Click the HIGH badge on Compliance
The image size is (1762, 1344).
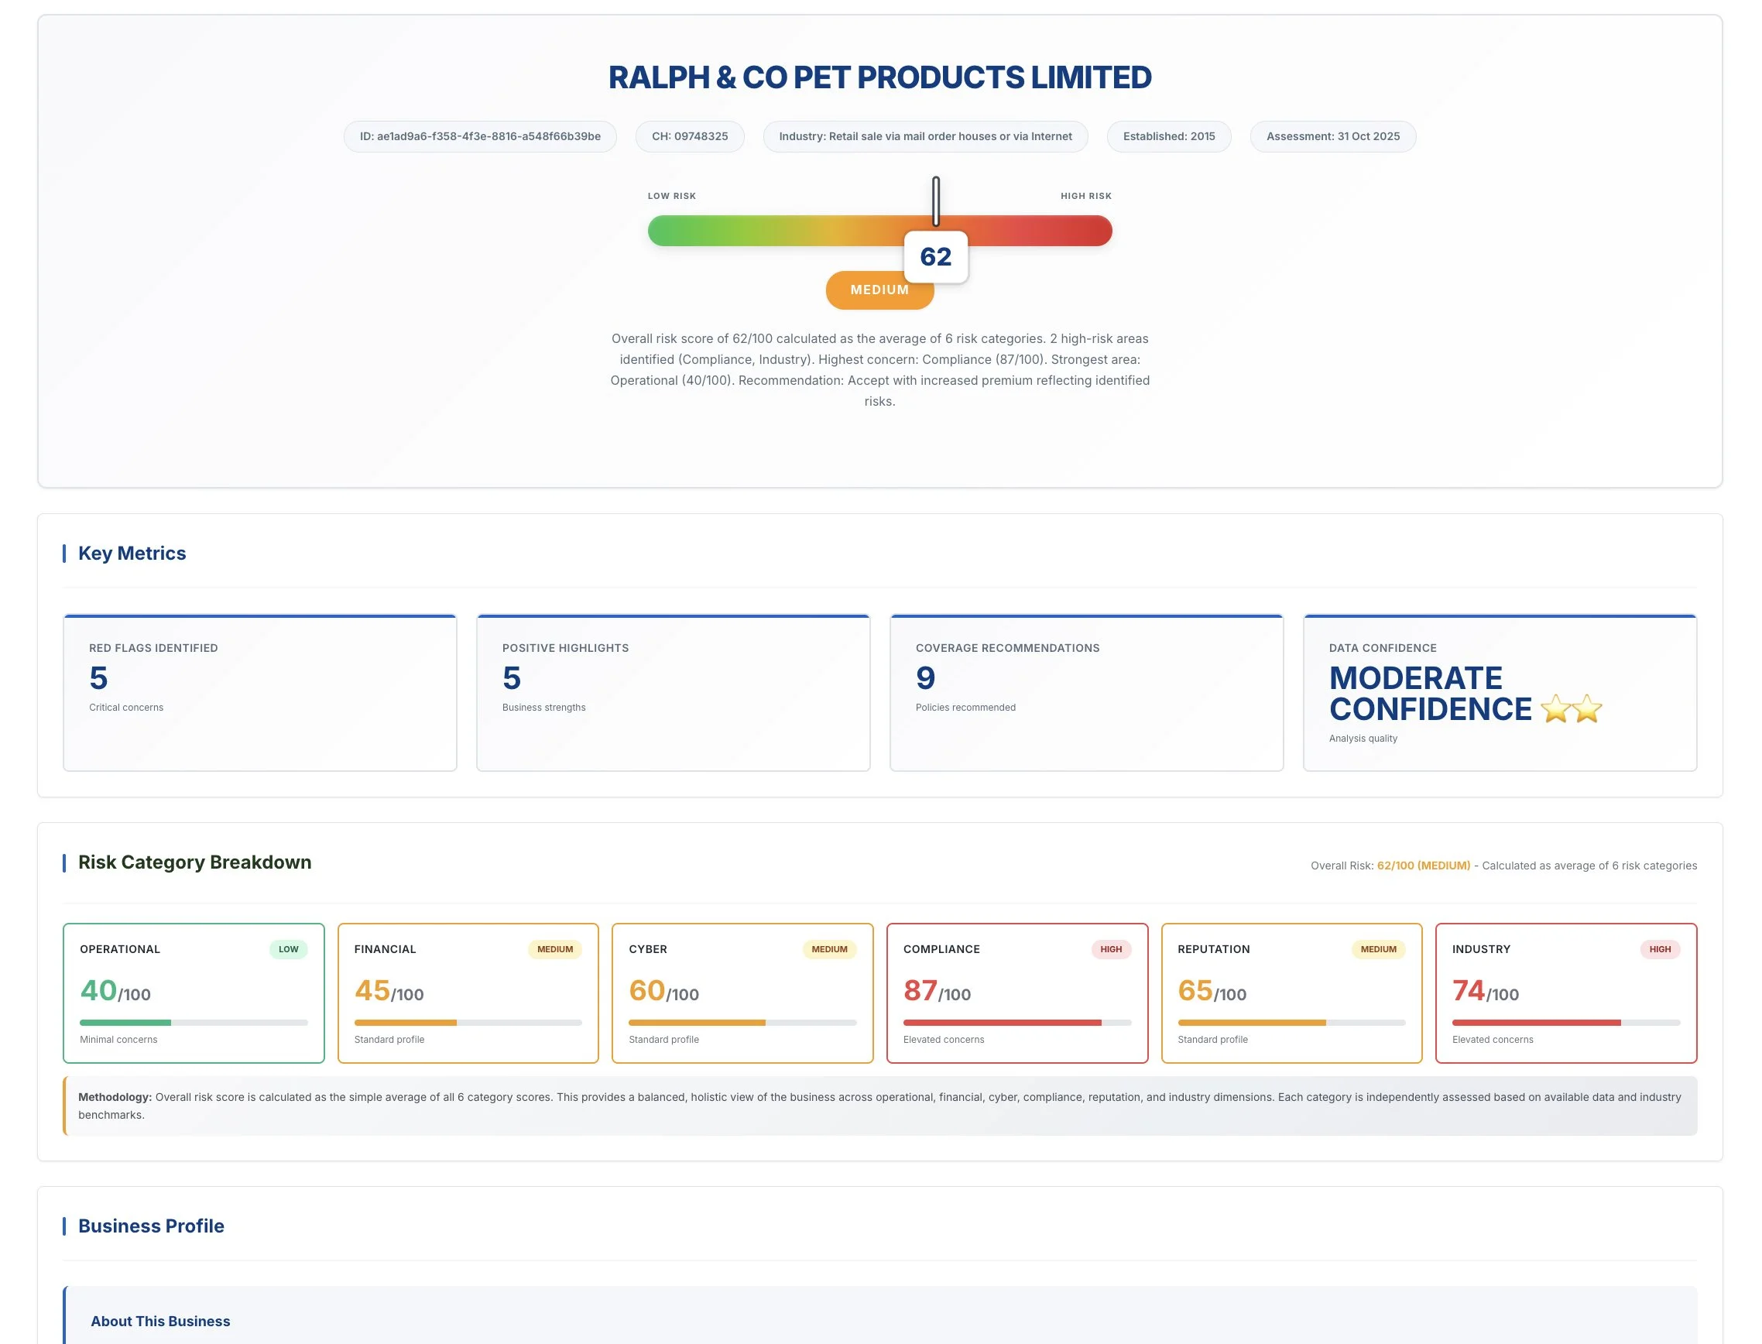[x=1110, y=950]
